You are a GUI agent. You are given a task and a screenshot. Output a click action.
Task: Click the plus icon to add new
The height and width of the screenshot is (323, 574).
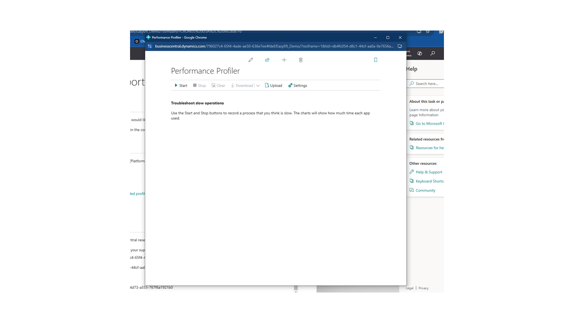(x=284, y=60)
